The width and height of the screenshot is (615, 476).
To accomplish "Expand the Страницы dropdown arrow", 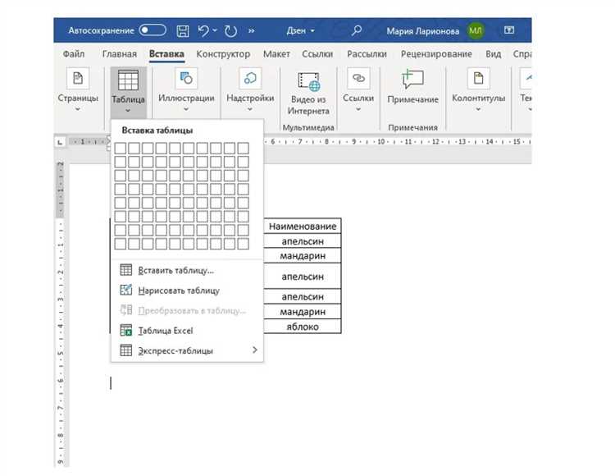I will click(x=78, y=109).
